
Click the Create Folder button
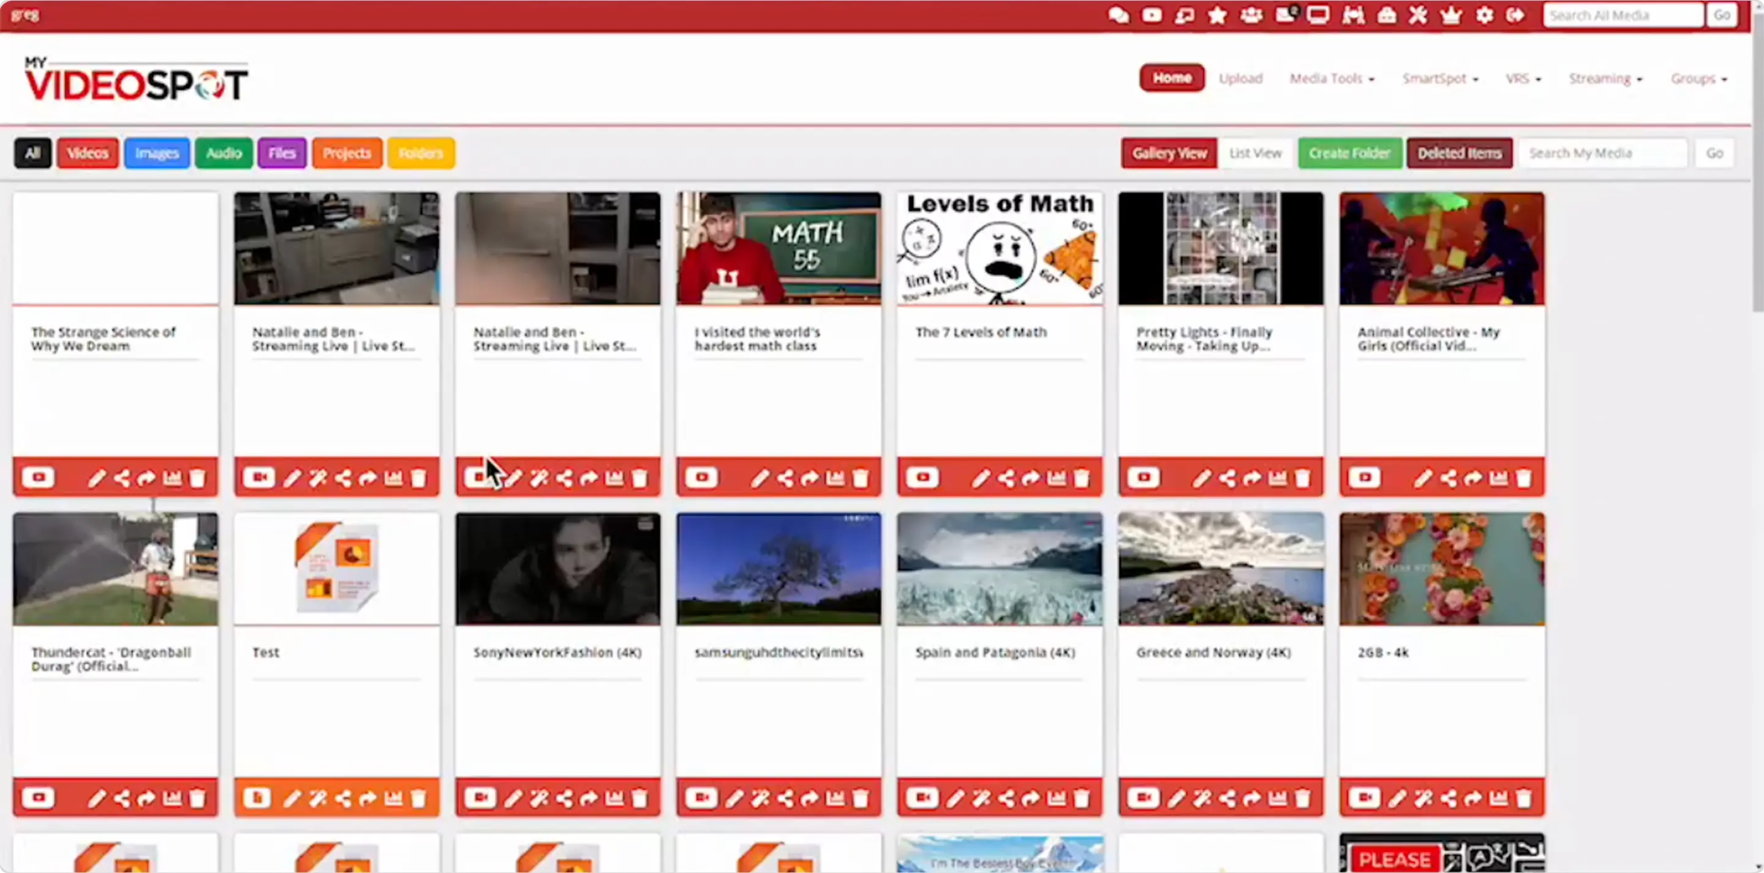point(1349,152)
